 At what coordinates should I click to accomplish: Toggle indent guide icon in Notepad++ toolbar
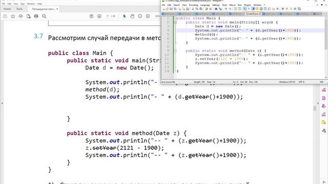point(253,9)
